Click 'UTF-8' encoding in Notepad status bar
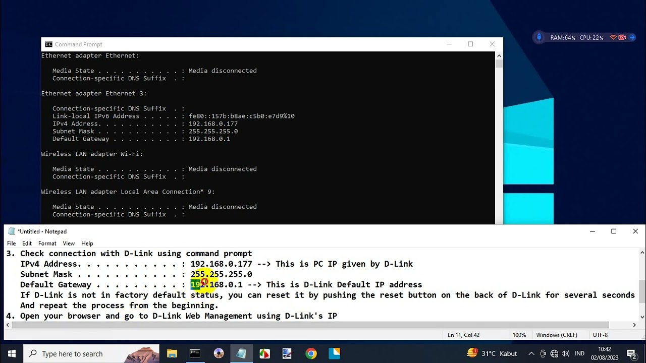The width and height of the screenshot is (646, 363). click(x=600, y=335)
